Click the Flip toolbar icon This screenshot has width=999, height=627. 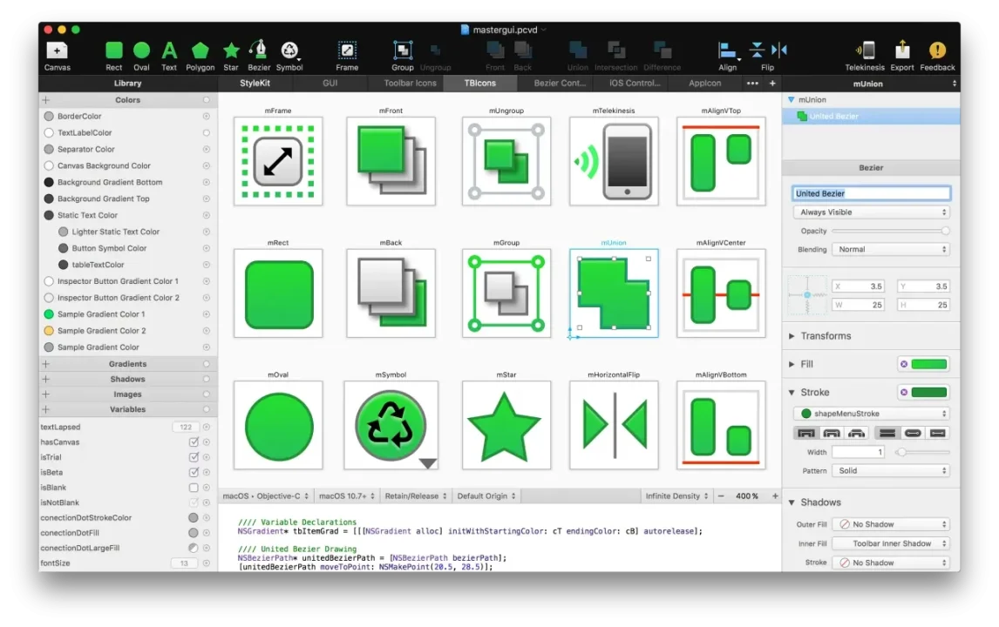tap(767, 56)
